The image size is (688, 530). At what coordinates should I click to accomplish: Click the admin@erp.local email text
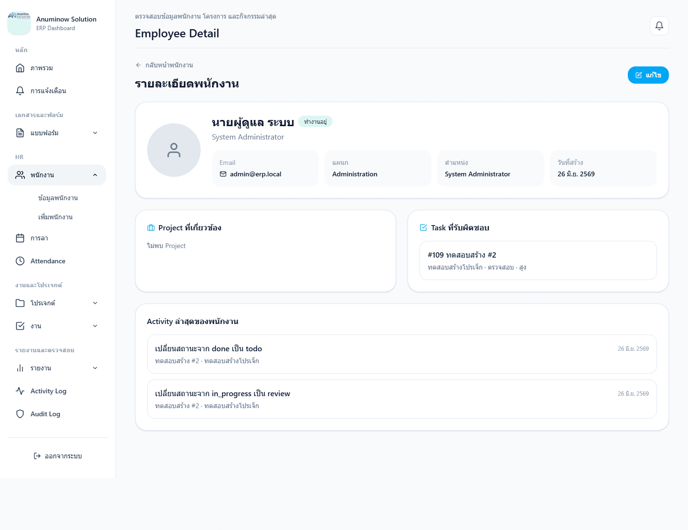point(256,174)
